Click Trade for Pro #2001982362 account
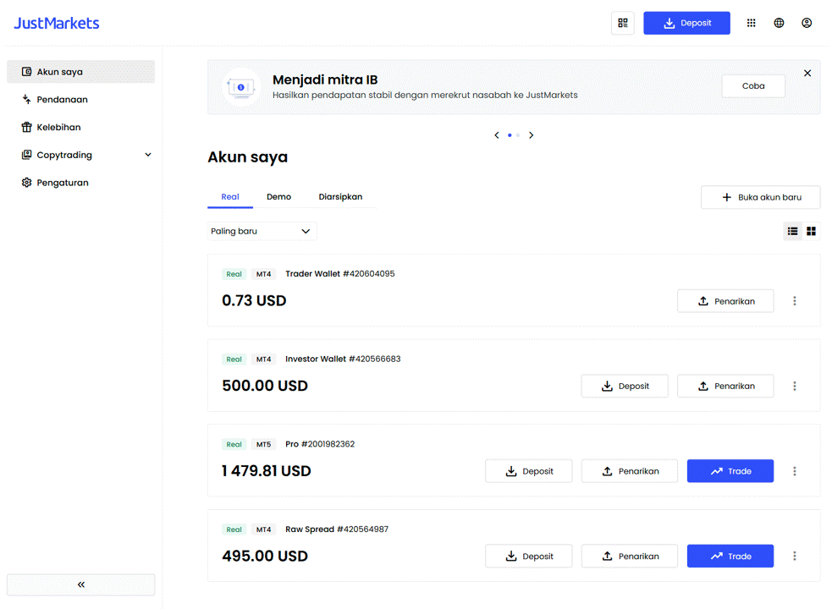Viewport: 832px width, 609px height. (730, 471)
